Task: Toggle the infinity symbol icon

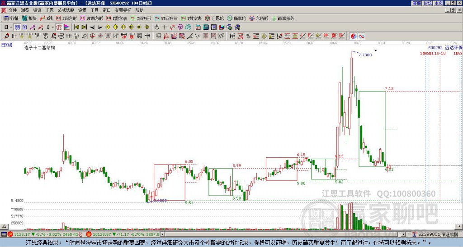Action: click(x=361, y=36)
